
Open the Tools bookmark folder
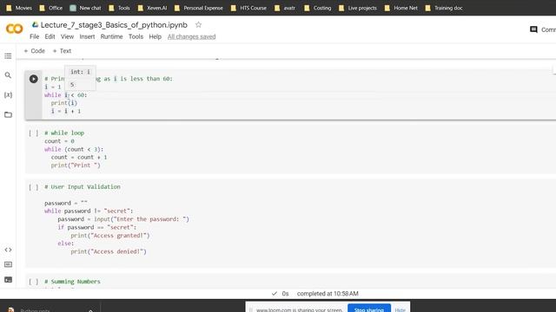click(x=120, y=8)
